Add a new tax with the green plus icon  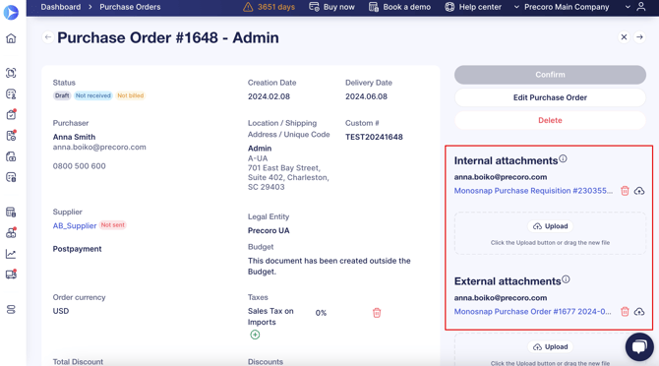tap(255, 335)
